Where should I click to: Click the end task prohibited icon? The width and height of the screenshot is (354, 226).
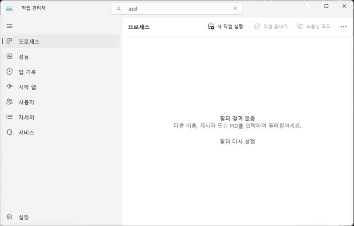click(x=257, y=27)
